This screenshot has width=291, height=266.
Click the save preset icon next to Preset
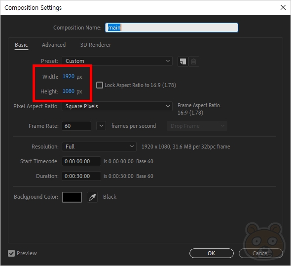[x=183, y=61]
